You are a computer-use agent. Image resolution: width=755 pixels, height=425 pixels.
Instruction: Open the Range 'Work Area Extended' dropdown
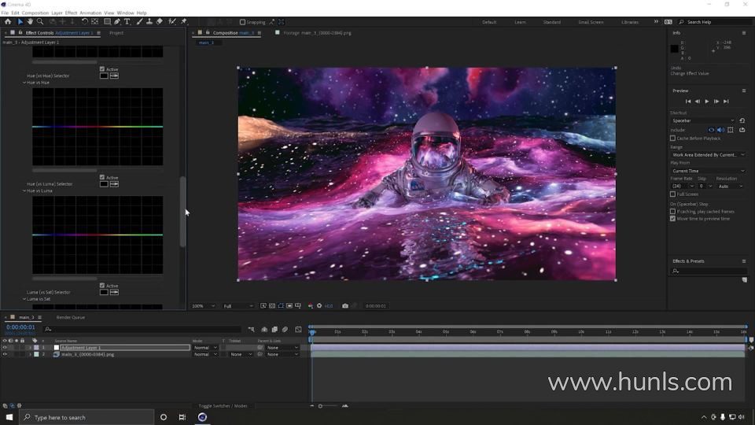click(x=709, y=155)
